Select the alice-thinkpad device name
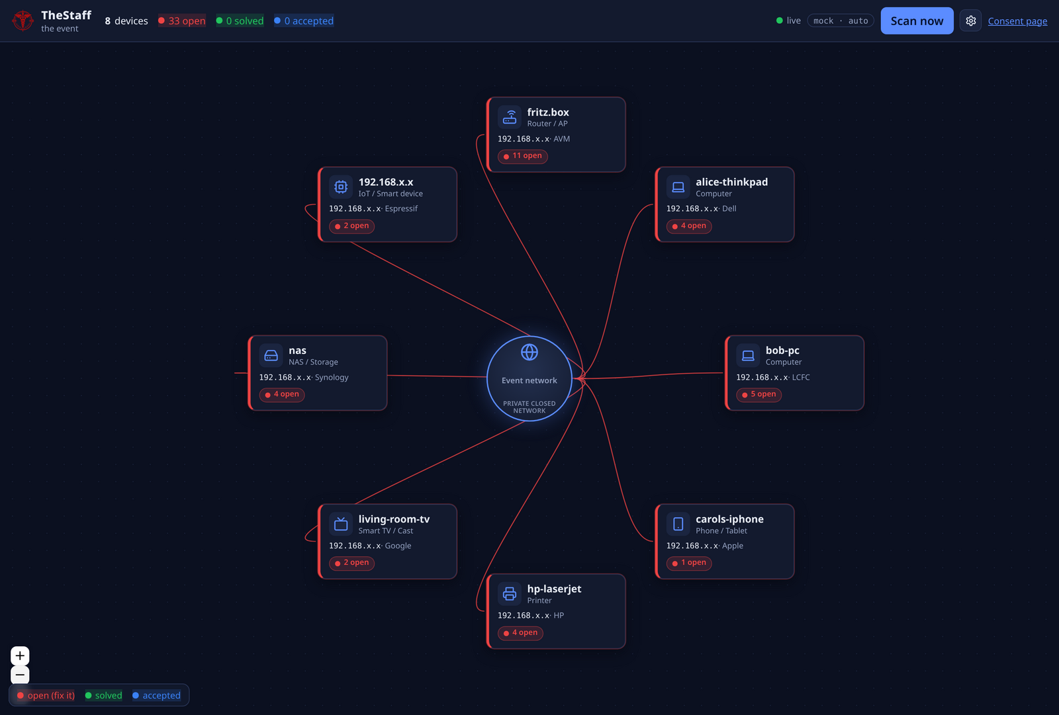Image resolution: width=1059 pixels, height=715 pixels. 731,182
